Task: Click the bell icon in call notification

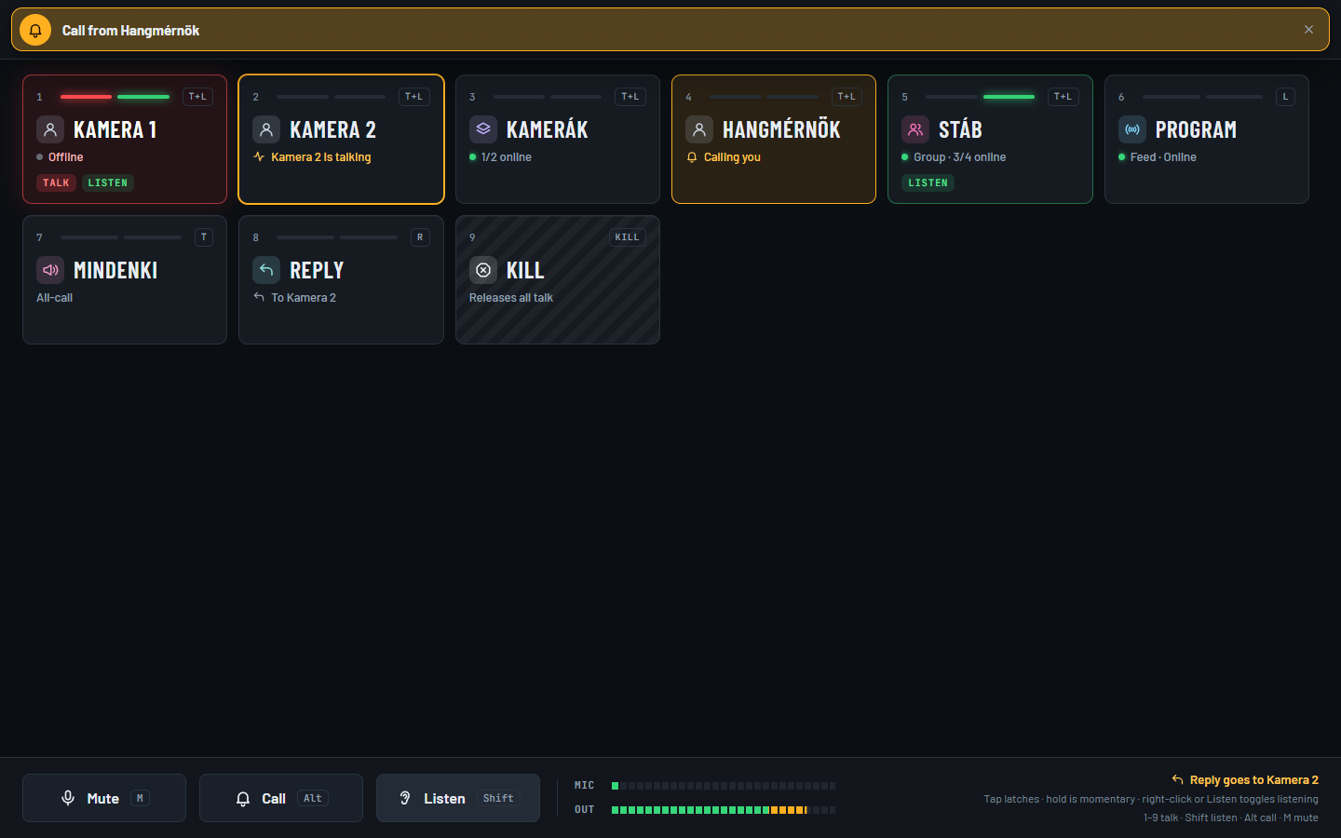Action: point(35,30)
